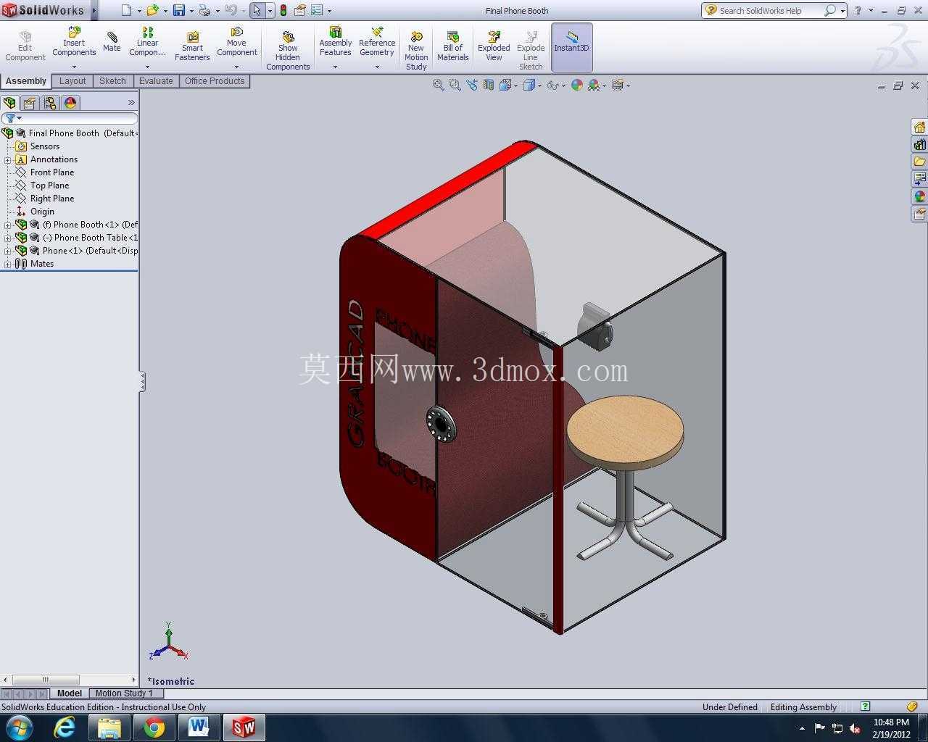Viewport: 928px width, 742px height.
Task: Click the Hide/Show Items glasses icon
Action: click(552, 85)
